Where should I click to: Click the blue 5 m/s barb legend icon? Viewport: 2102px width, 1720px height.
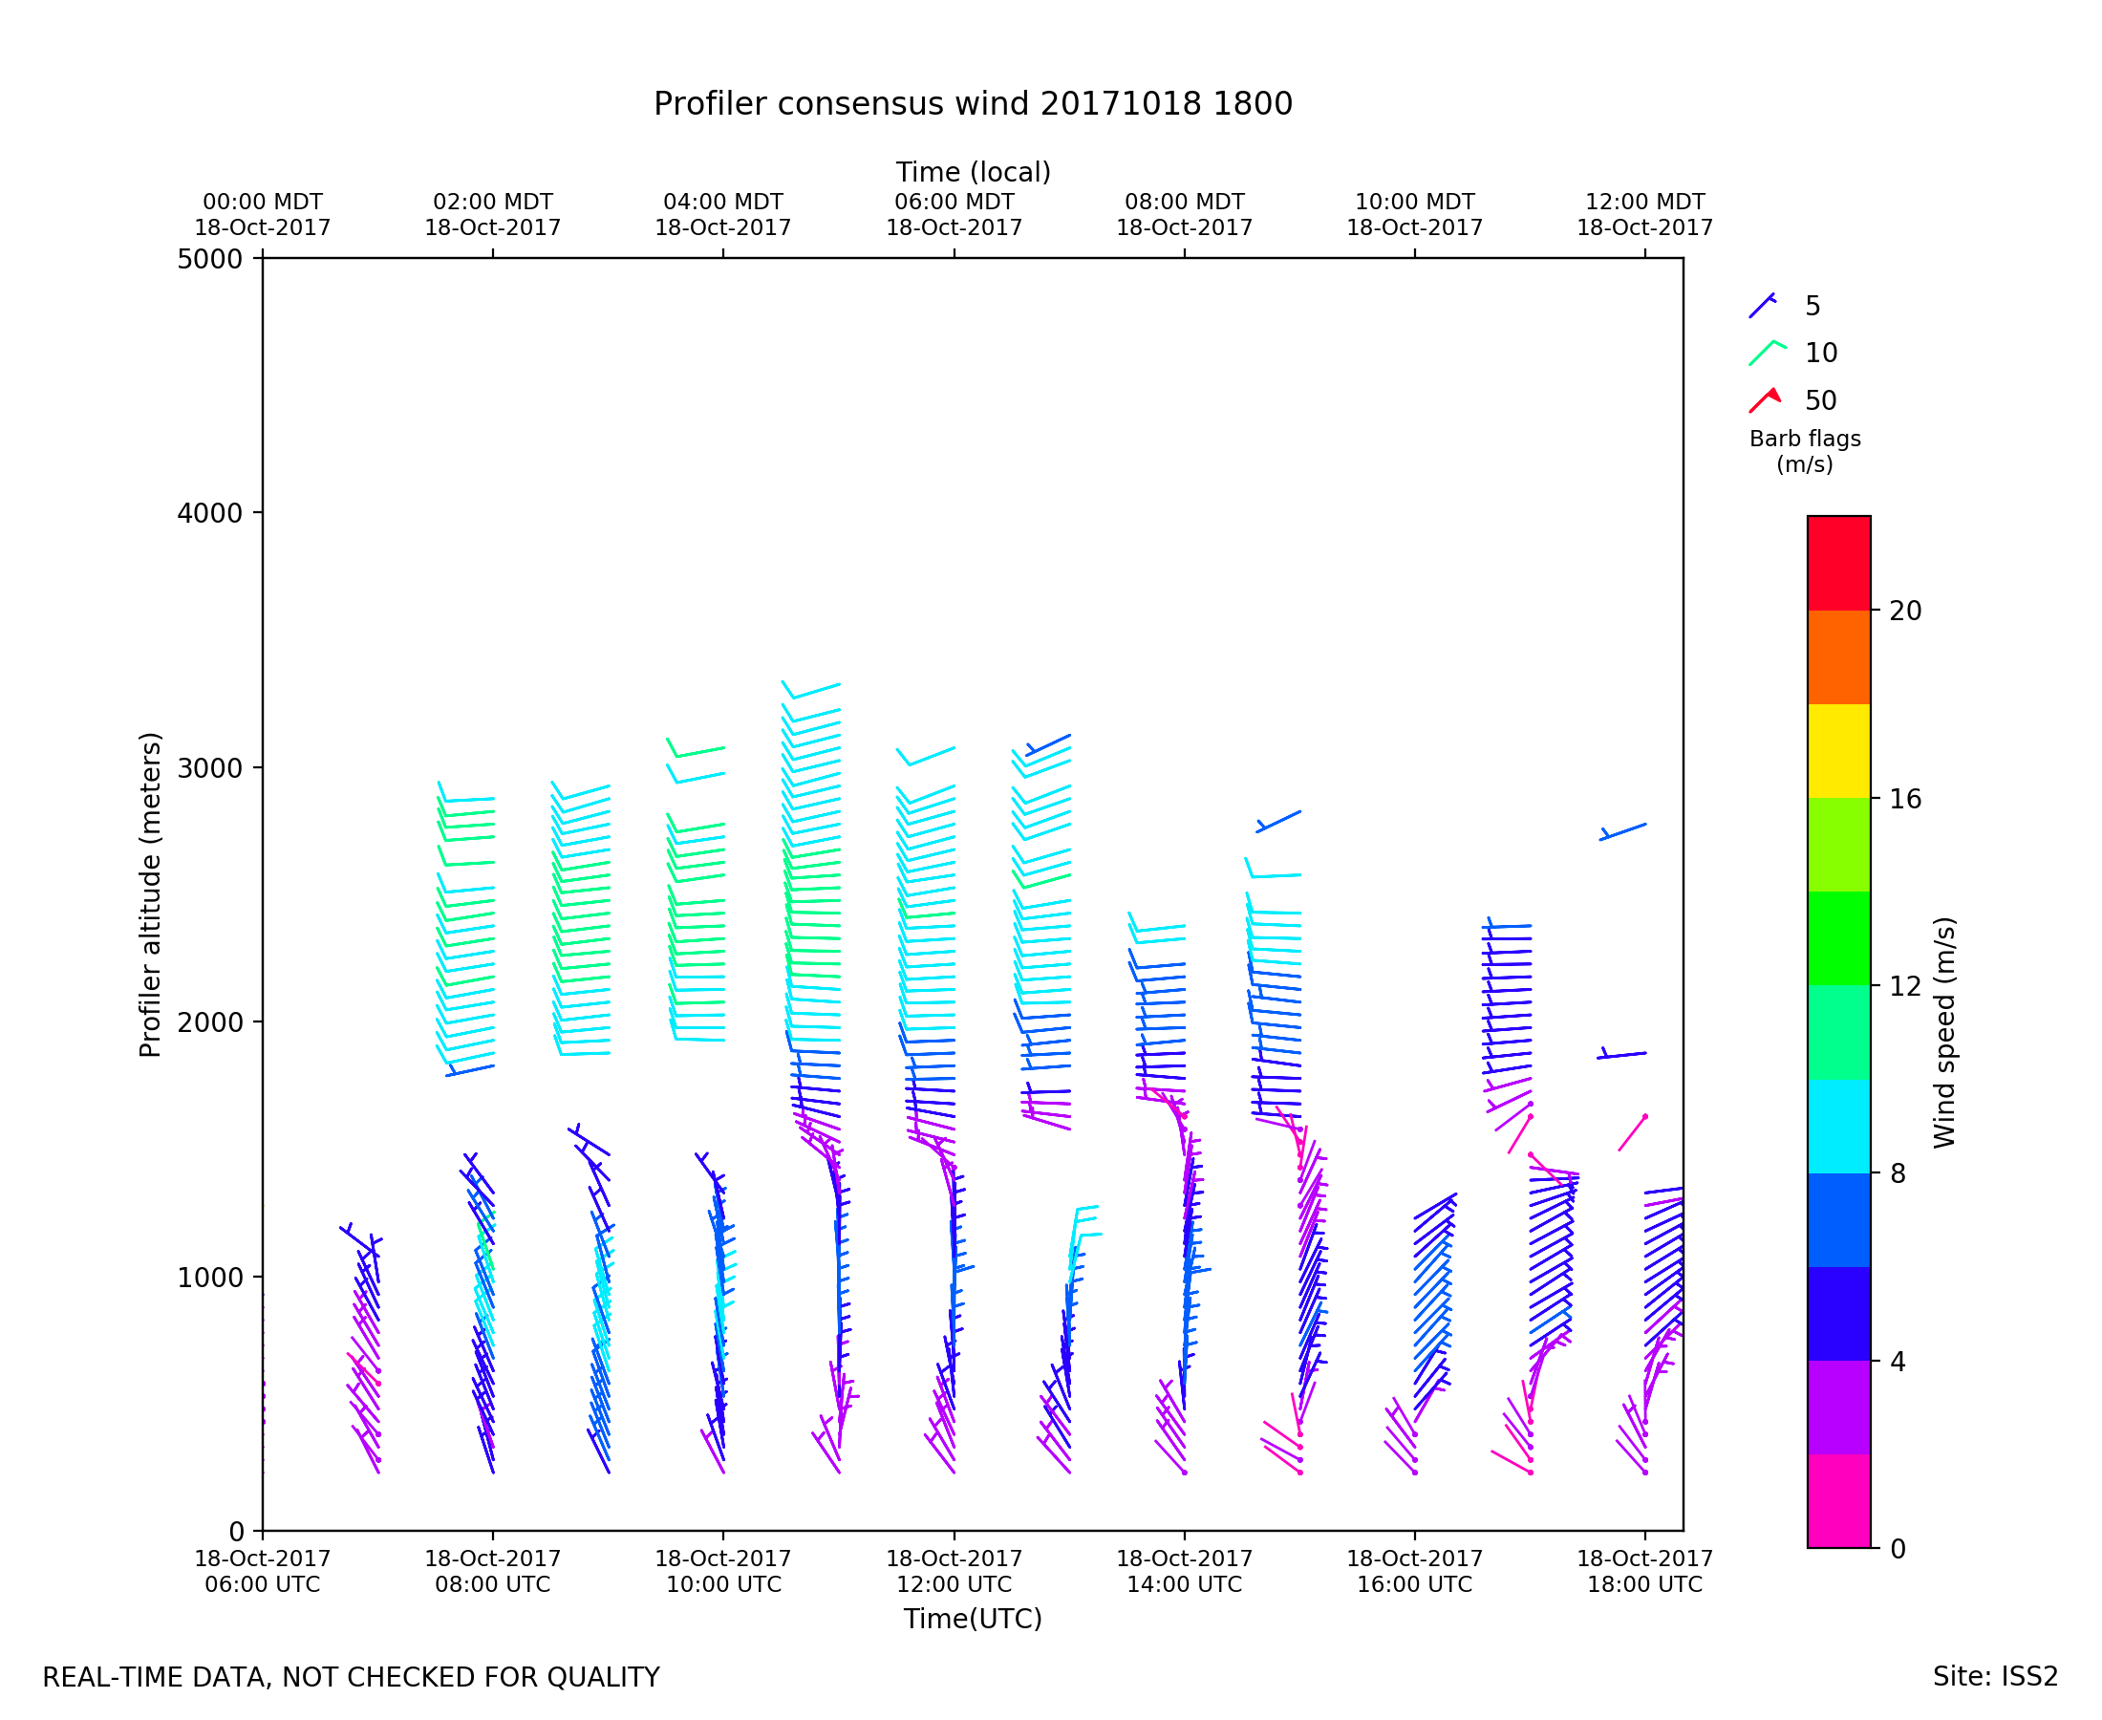pyautogui.click(x=1762, y=305)
